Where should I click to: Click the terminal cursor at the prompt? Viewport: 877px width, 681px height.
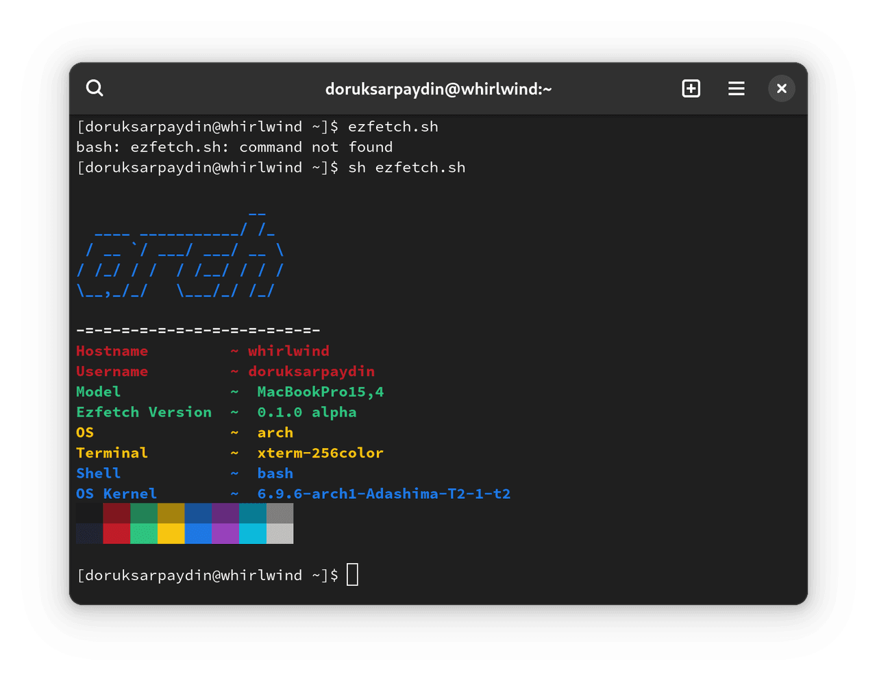[x=353, y=575]
